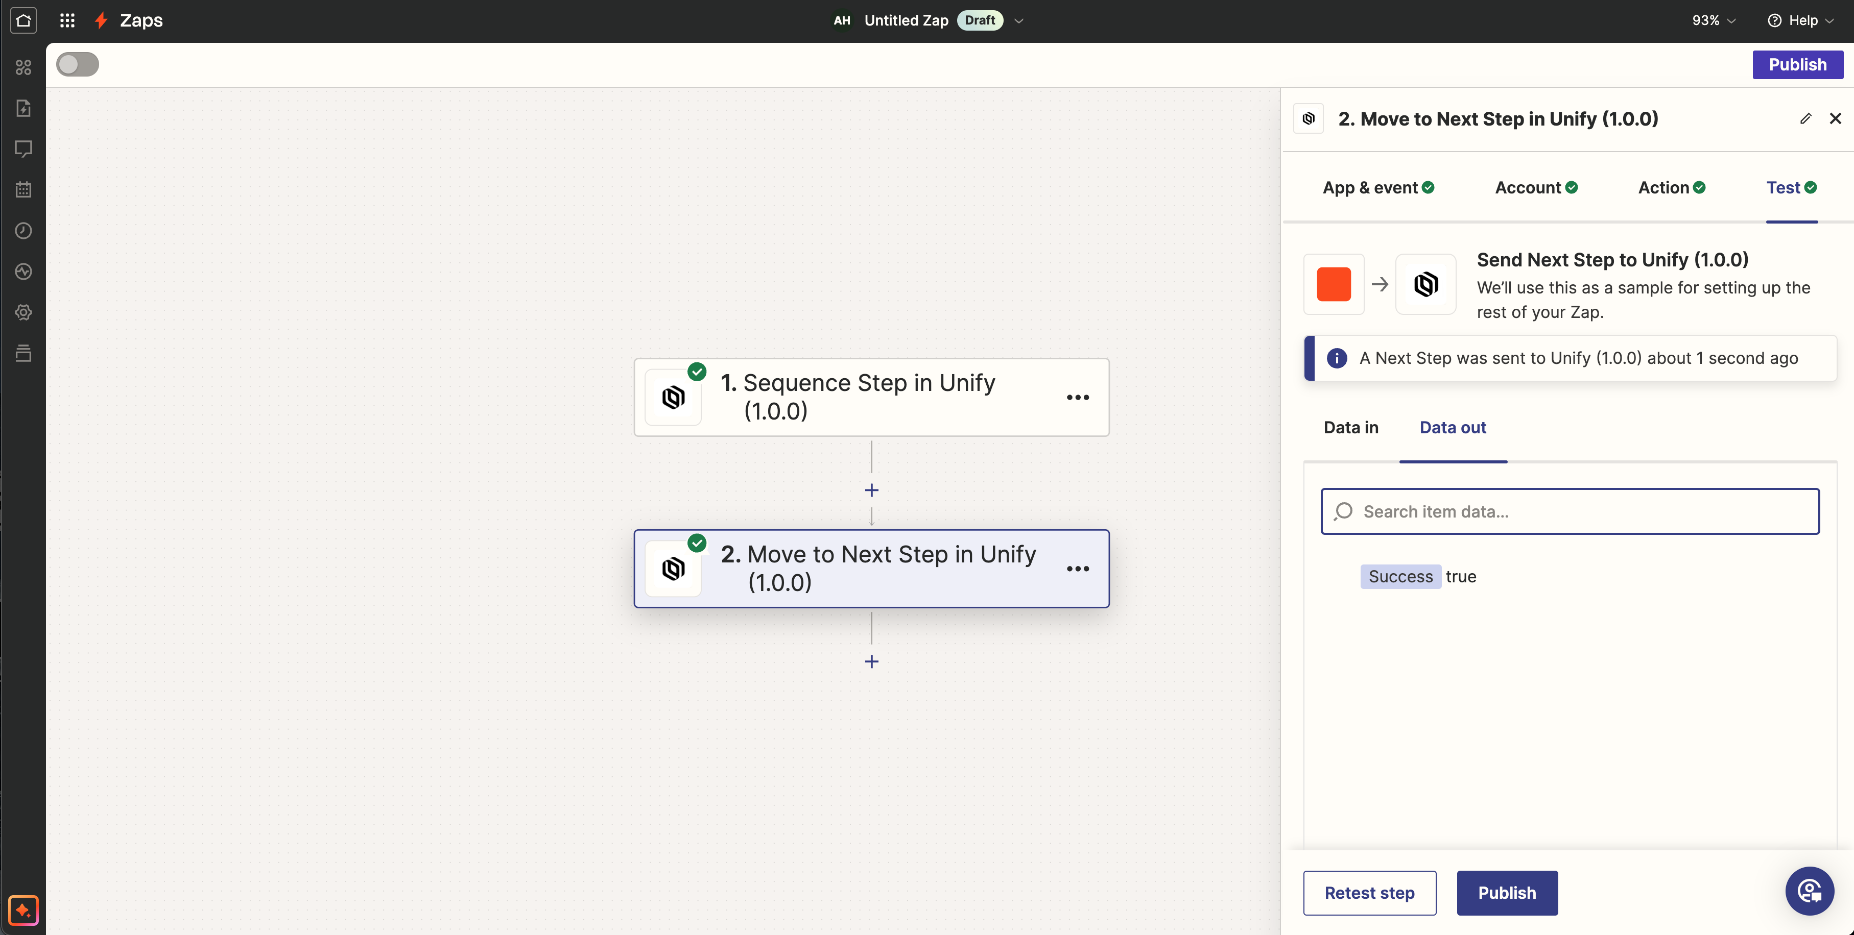Expand the Help menu chevron

click(1832, 20)
